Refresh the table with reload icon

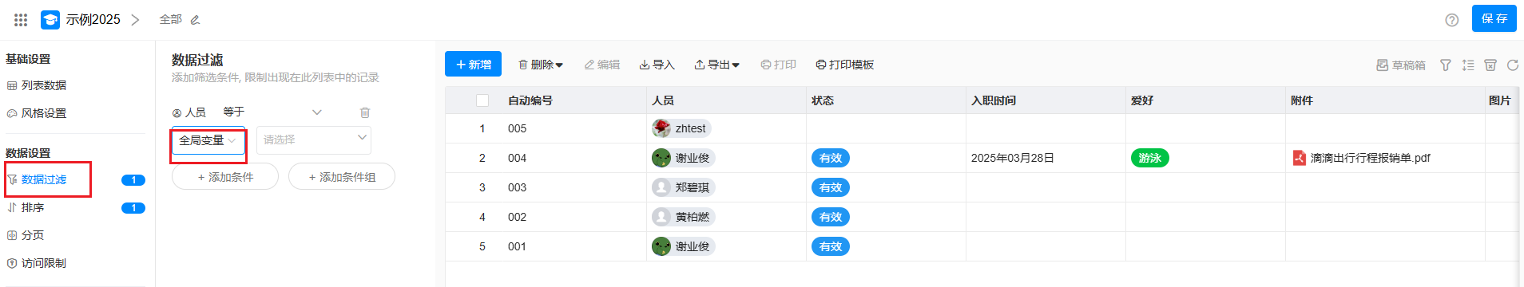pos(1512,65)
